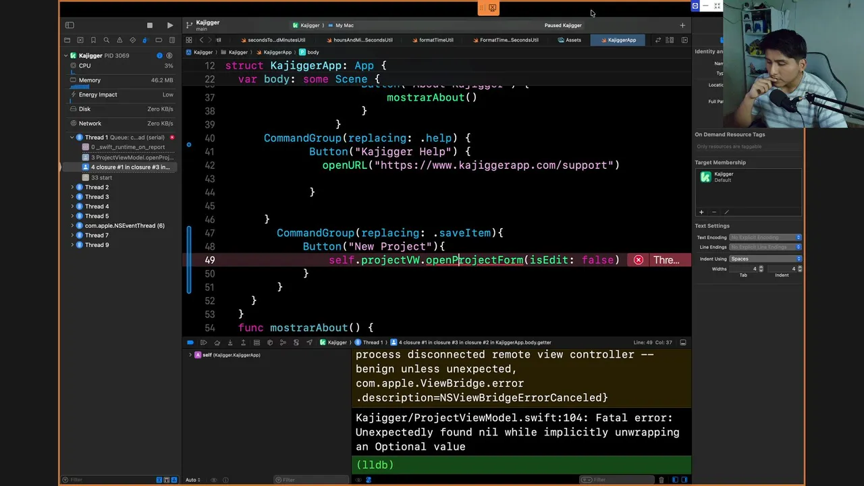864x486 pixels.
Task: Open the Text Encoding dropdown
Action: (765, 238)
